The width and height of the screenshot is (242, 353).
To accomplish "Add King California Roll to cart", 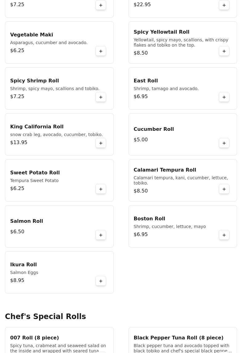I will 101,143.
